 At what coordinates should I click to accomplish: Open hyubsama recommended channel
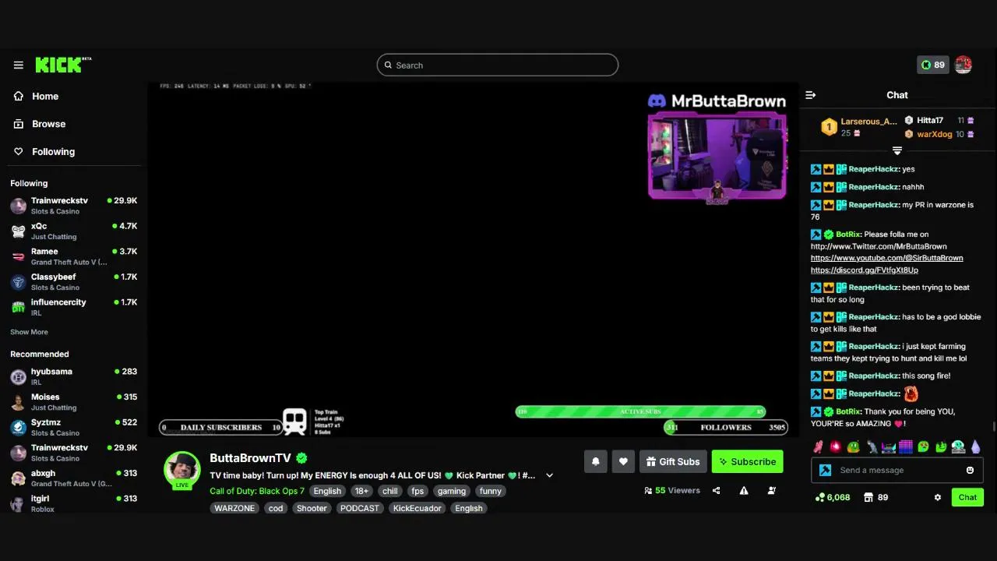74,377
